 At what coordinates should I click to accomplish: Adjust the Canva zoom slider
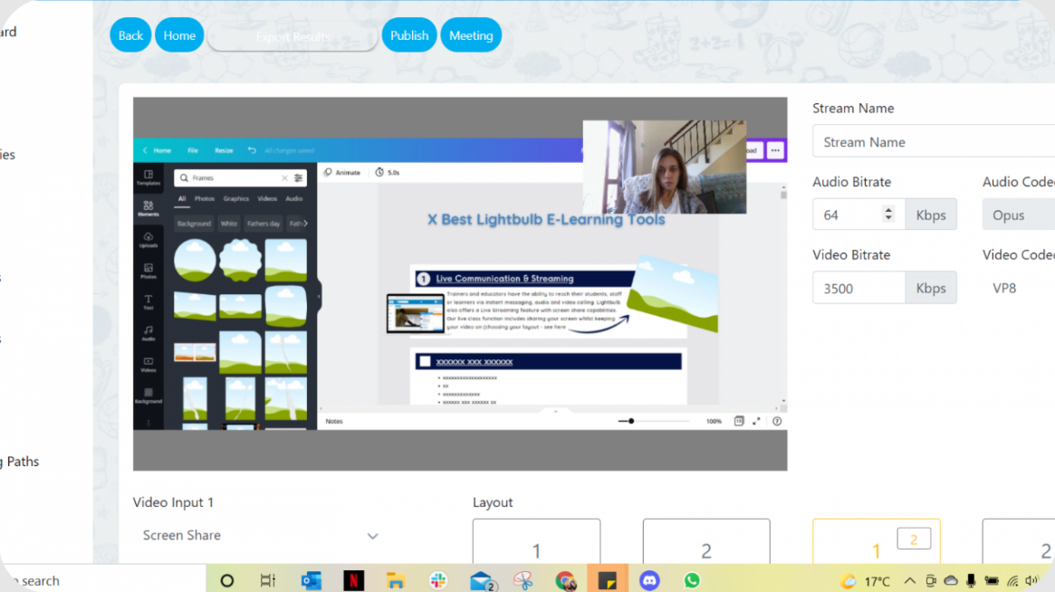(x=631, y=421)
